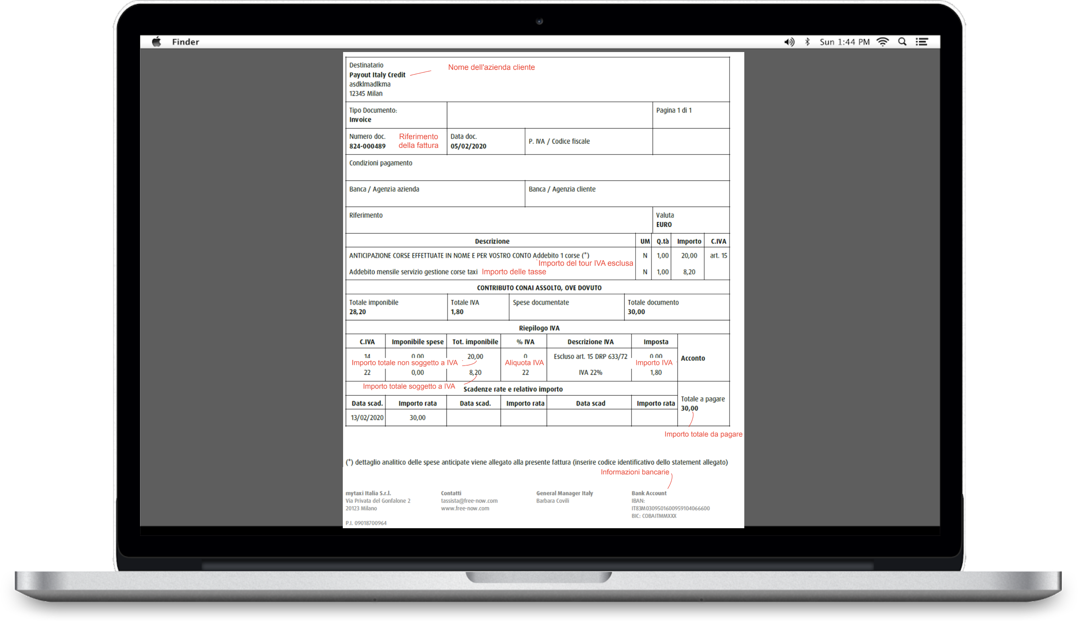This screenshot has height=622, width=1078.
Task: Click the Spese documentate label
Action: (541, 303)
